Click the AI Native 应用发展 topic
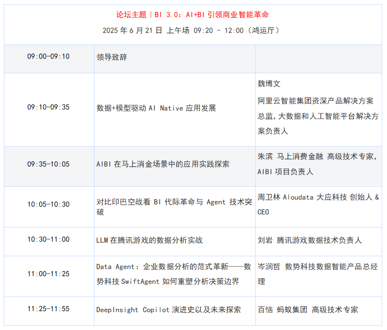387x330 pixels. pyautogui.click(x=156, y=108)
